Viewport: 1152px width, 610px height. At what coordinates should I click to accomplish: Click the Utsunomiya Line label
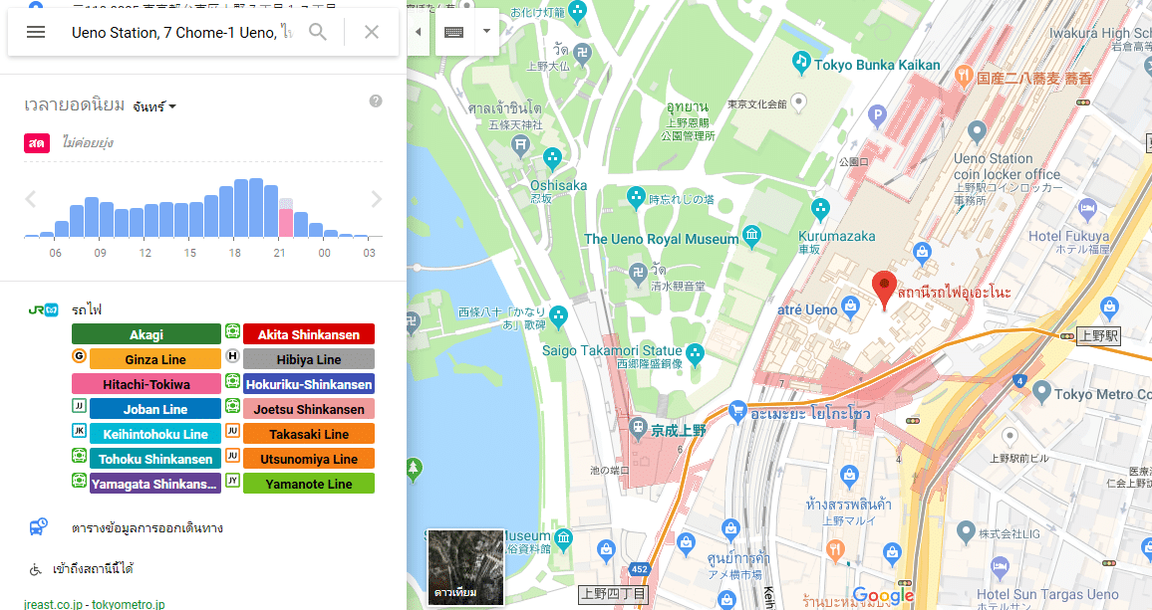pyautogui.click(x=309, y=460)
